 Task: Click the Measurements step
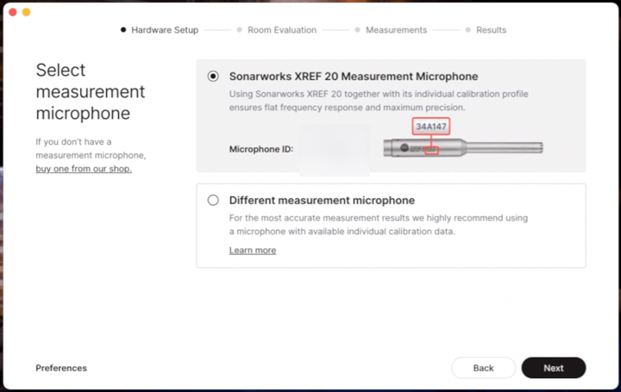click(x=391, y=30)
